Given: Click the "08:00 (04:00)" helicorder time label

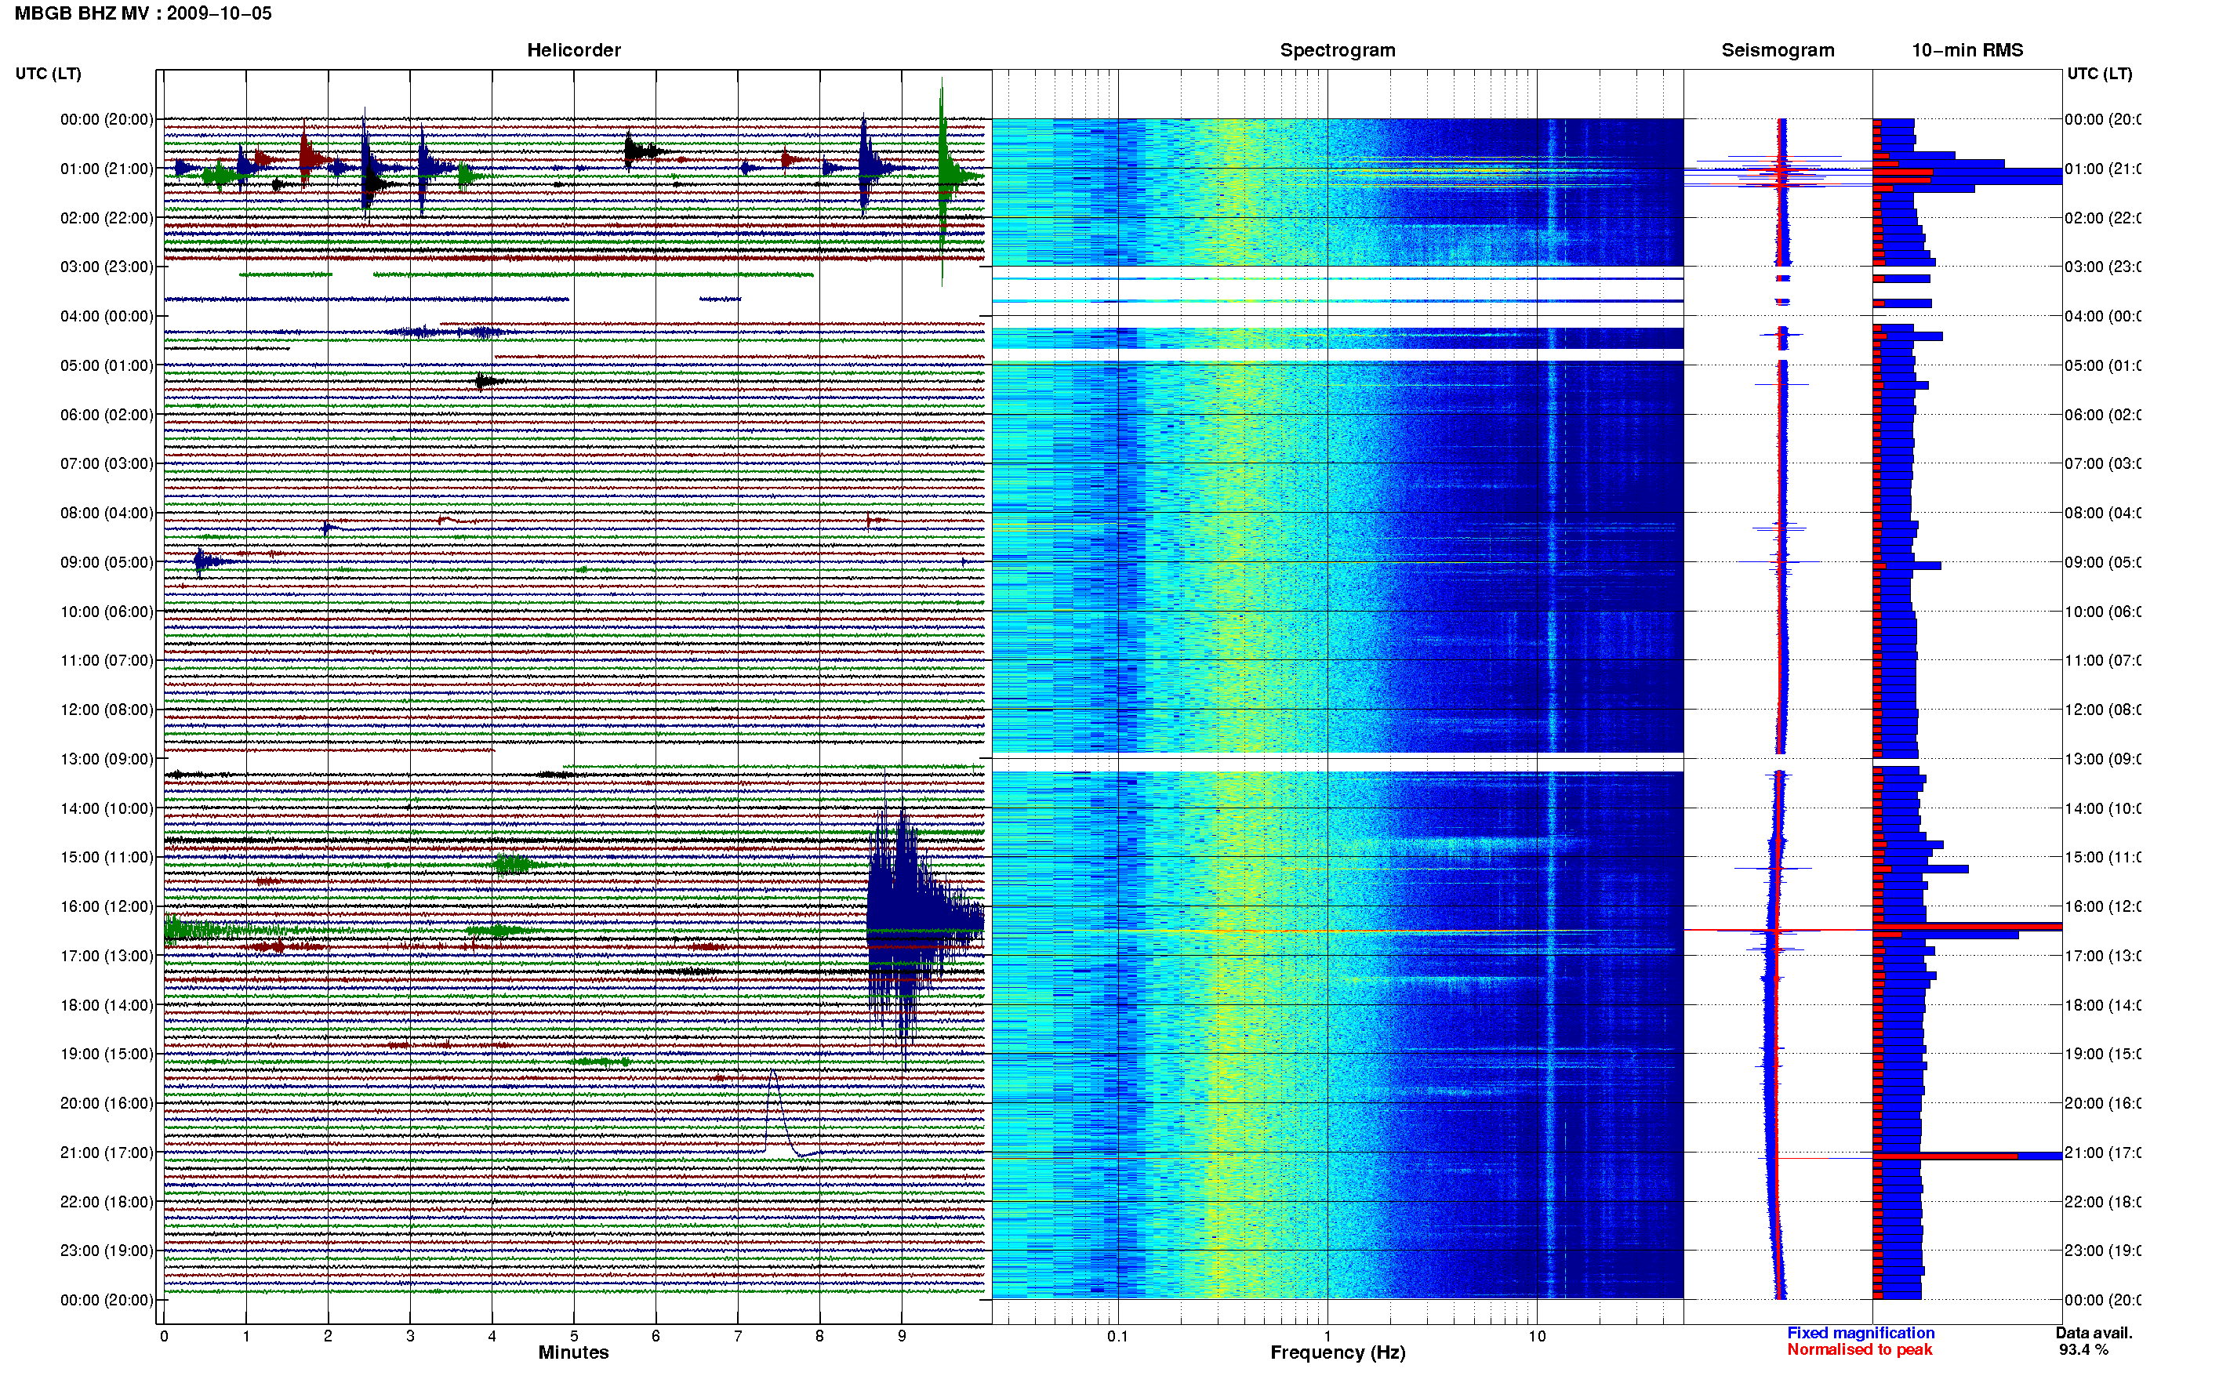Looking at the screenshot, I should (x=107, y=513).
